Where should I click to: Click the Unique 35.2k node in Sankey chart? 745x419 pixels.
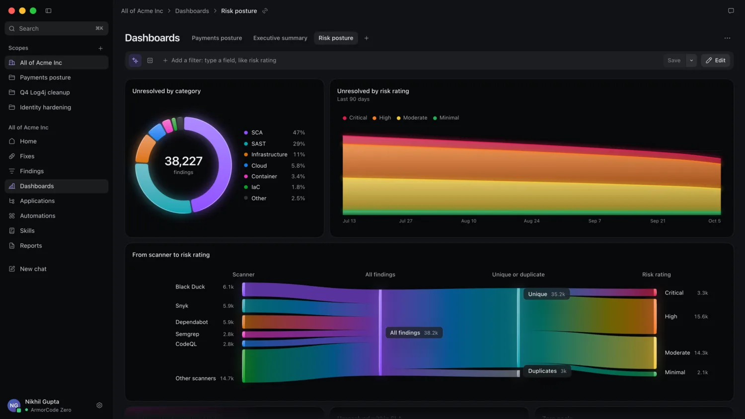[x=546, y=294]
